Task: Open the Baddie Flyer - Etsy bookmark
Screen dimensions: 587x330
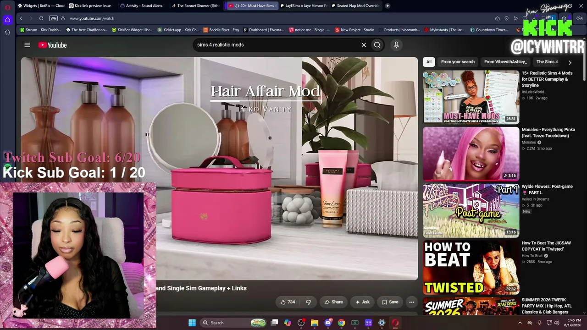Action: (x=221, y=30)
